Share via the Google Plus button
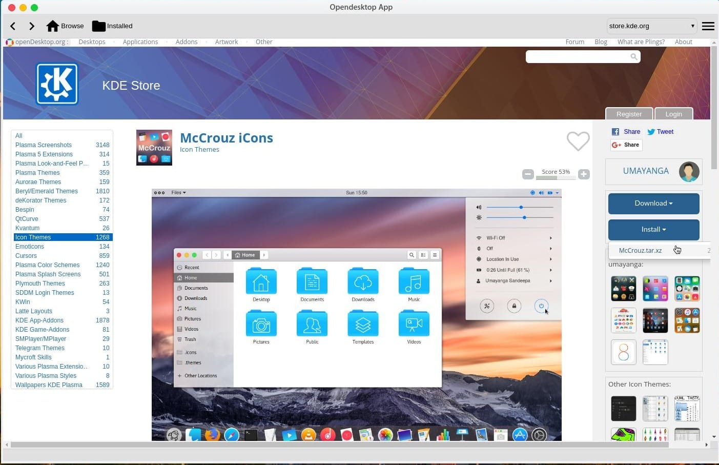Viewport: 719px width, 465px height. point(626,145)
